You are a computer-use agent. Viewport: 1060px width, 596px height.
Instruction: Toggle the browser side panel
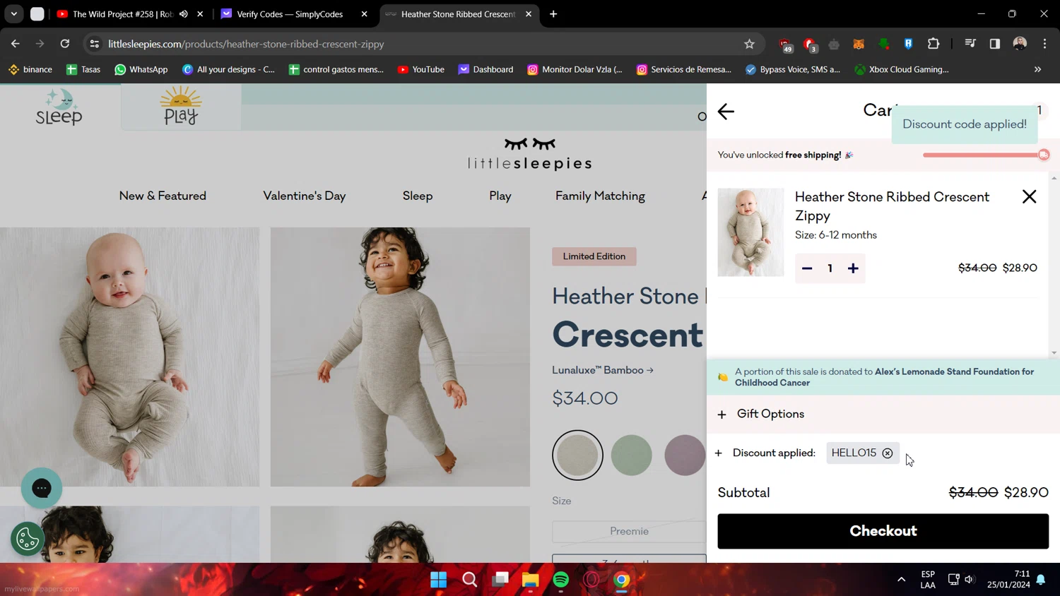[995, 44]
